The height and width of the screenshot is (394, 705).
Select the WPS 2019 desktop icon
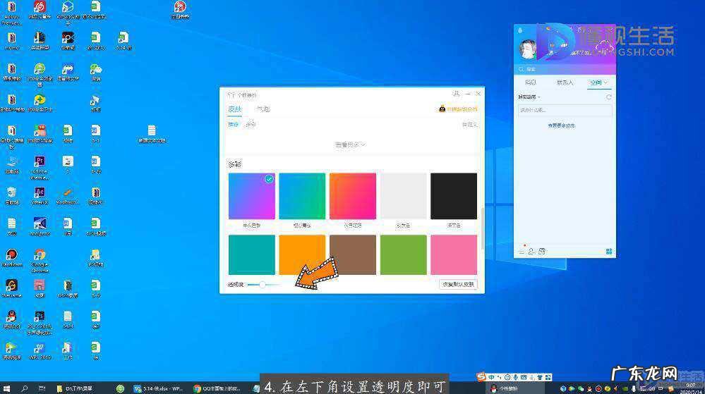40,351
